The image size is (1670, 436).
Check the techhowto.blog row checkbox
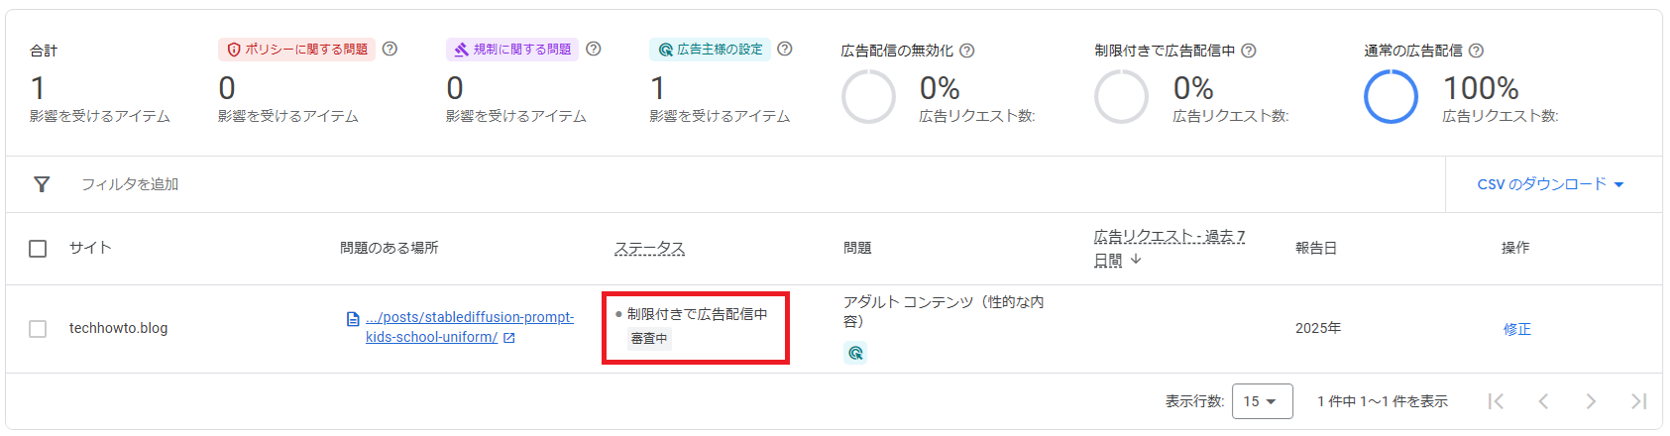(38, 329)
